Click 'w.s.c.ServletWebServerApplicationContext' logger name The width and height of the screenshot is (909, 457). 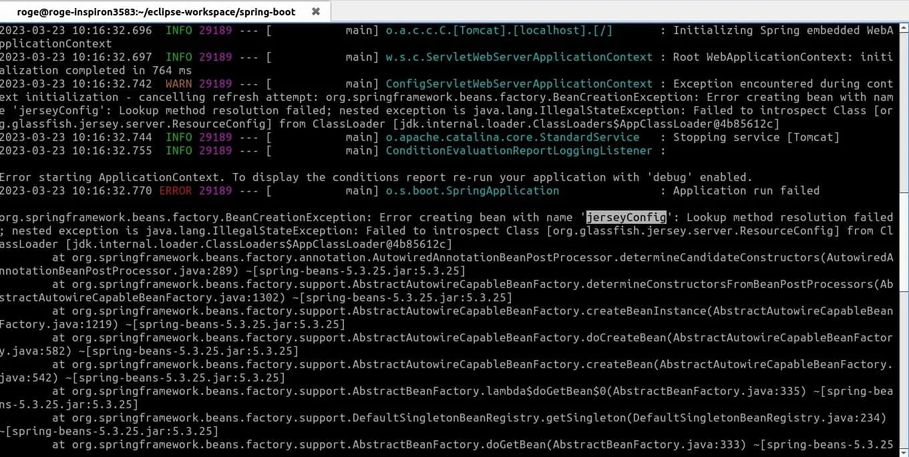pos(519,57)
